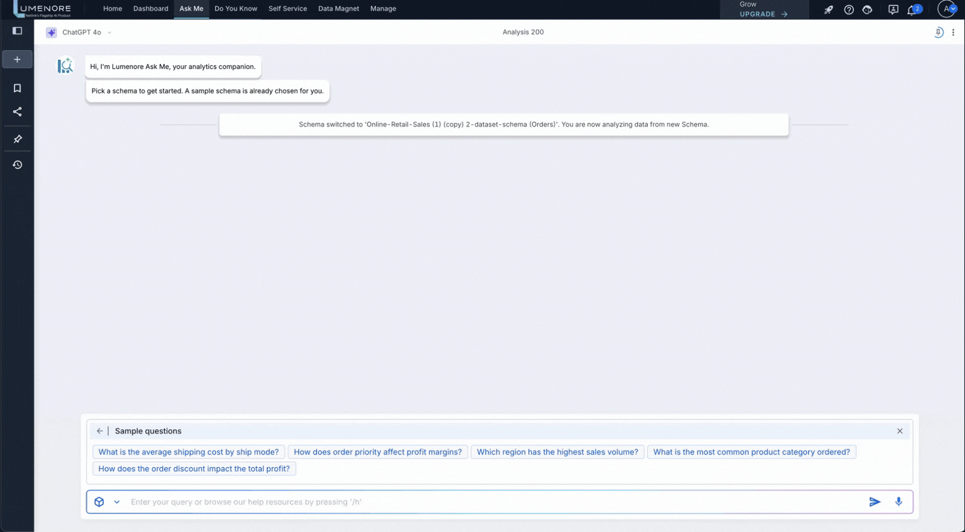Toggle the sidebar collapse icon
Image resolution: width=965 pixels, height=532 pixels.
tap(17, 31)
